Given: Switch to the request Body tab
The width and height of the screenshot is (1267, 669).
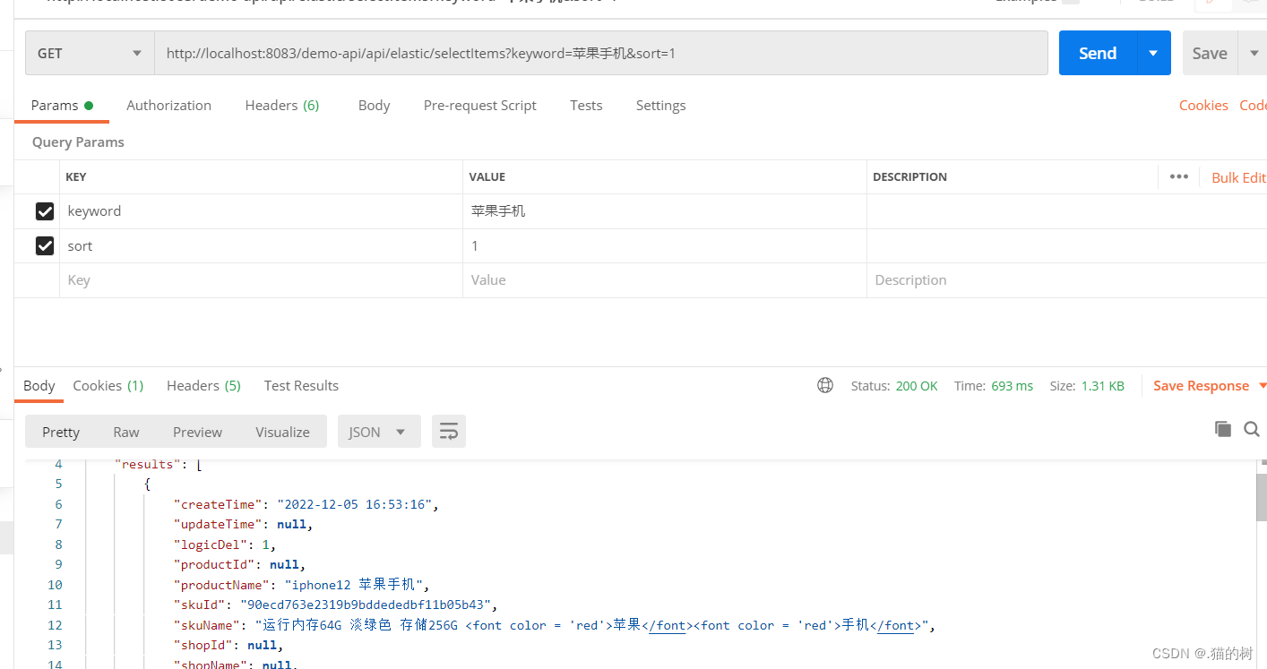Looking at the screenshot, I should (x=374, y=105).
